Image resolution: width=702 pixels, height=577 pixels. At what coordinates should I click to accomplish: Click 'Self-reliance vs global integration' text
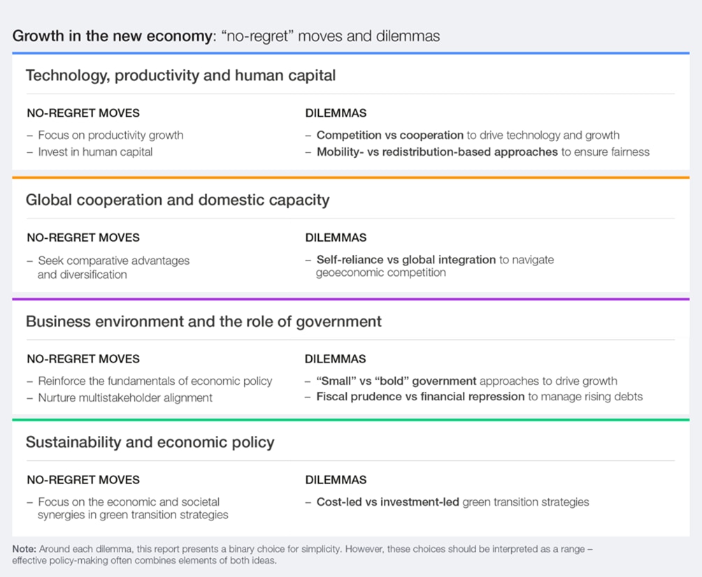point(406,260)
